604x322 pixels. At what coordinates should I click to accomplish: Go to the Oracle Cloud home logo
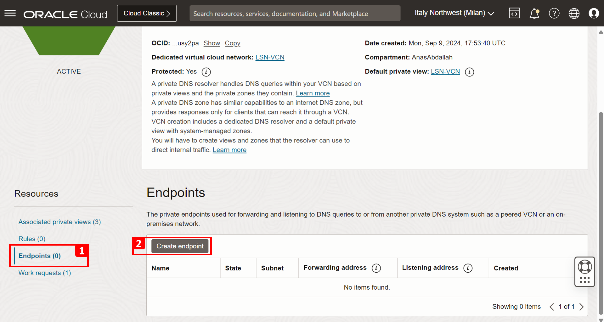tap(65, 14)
